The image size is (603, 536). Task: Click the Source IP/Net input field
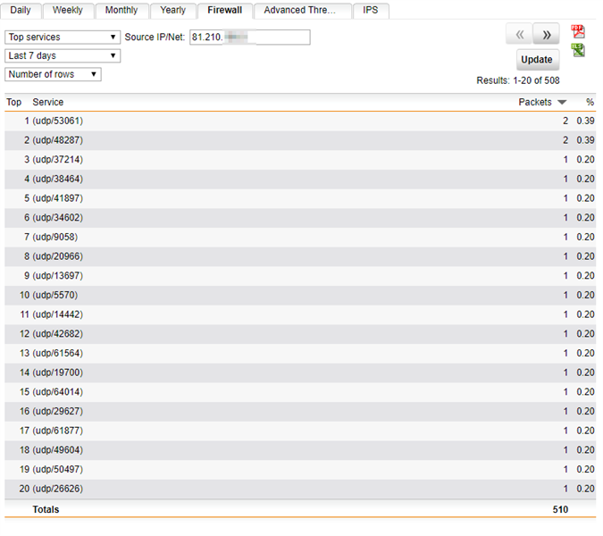pyautogui.click(x=250, y=37)
